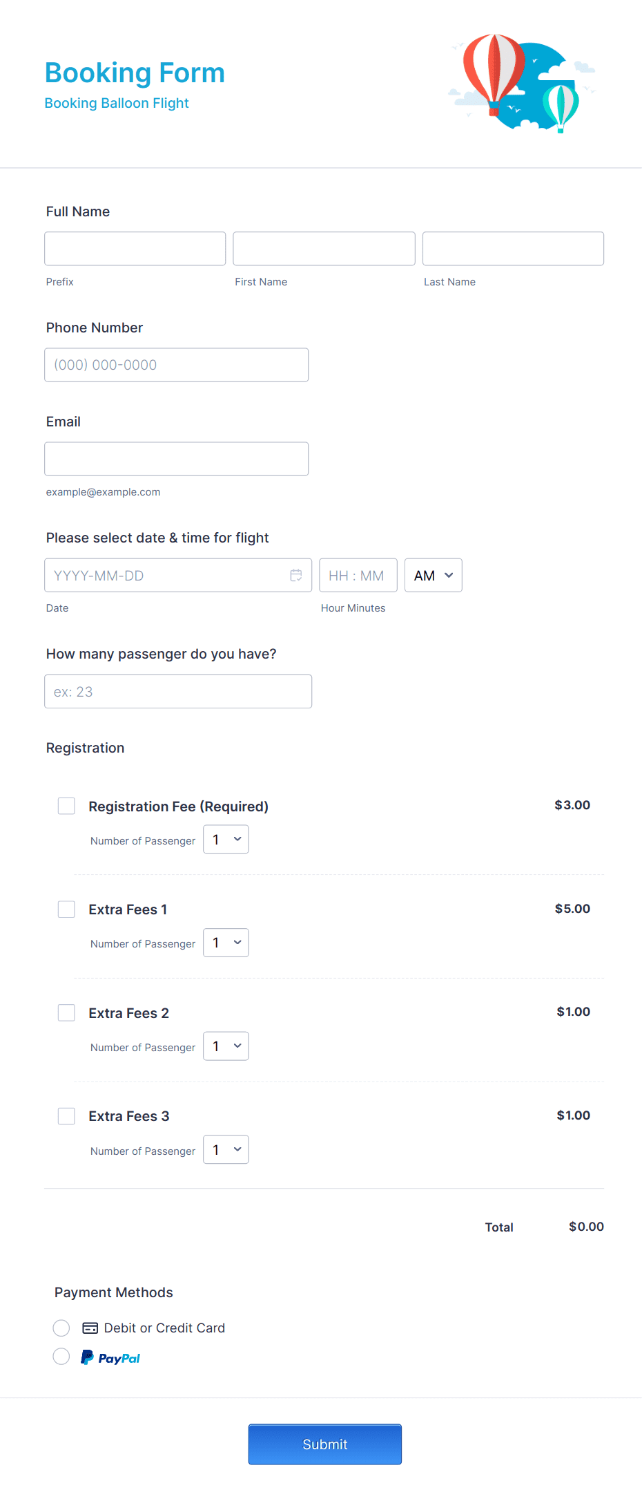Image resolution: width=642 pixels, height=1499 pixels.
Task: Select the Debit or Credit Card radio button
Action: click(x=61, y=1328)
